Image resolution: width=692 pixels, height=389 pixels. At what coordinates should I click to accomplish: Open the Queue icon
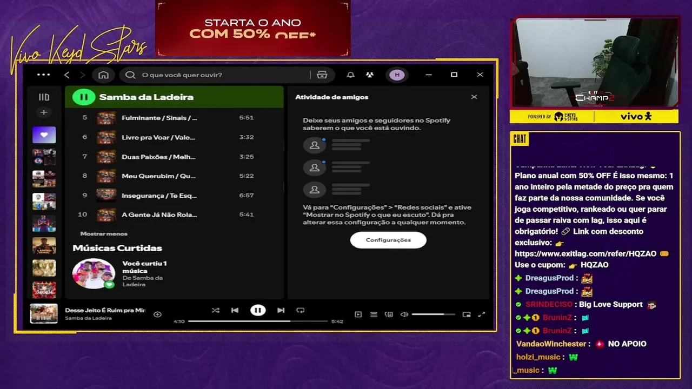click(x=374, y=314)
